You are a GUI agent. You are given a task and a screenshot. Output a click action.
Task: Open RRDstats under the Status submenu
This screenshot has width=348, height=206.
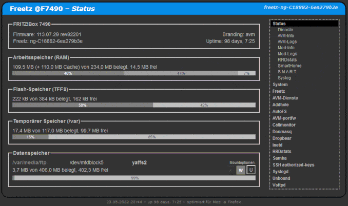(x=287, y=59)
